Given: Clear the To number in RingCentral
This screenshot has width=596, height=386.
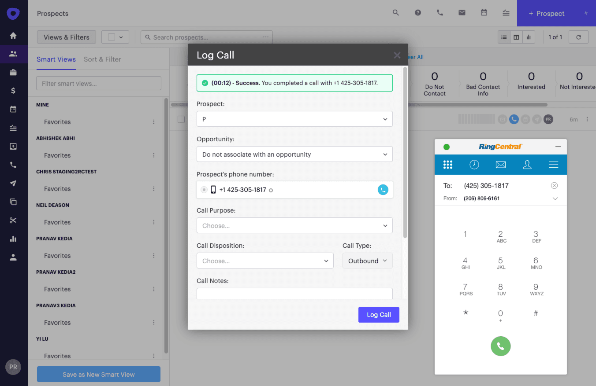Looking at the screenshot, I should [554, 186].
